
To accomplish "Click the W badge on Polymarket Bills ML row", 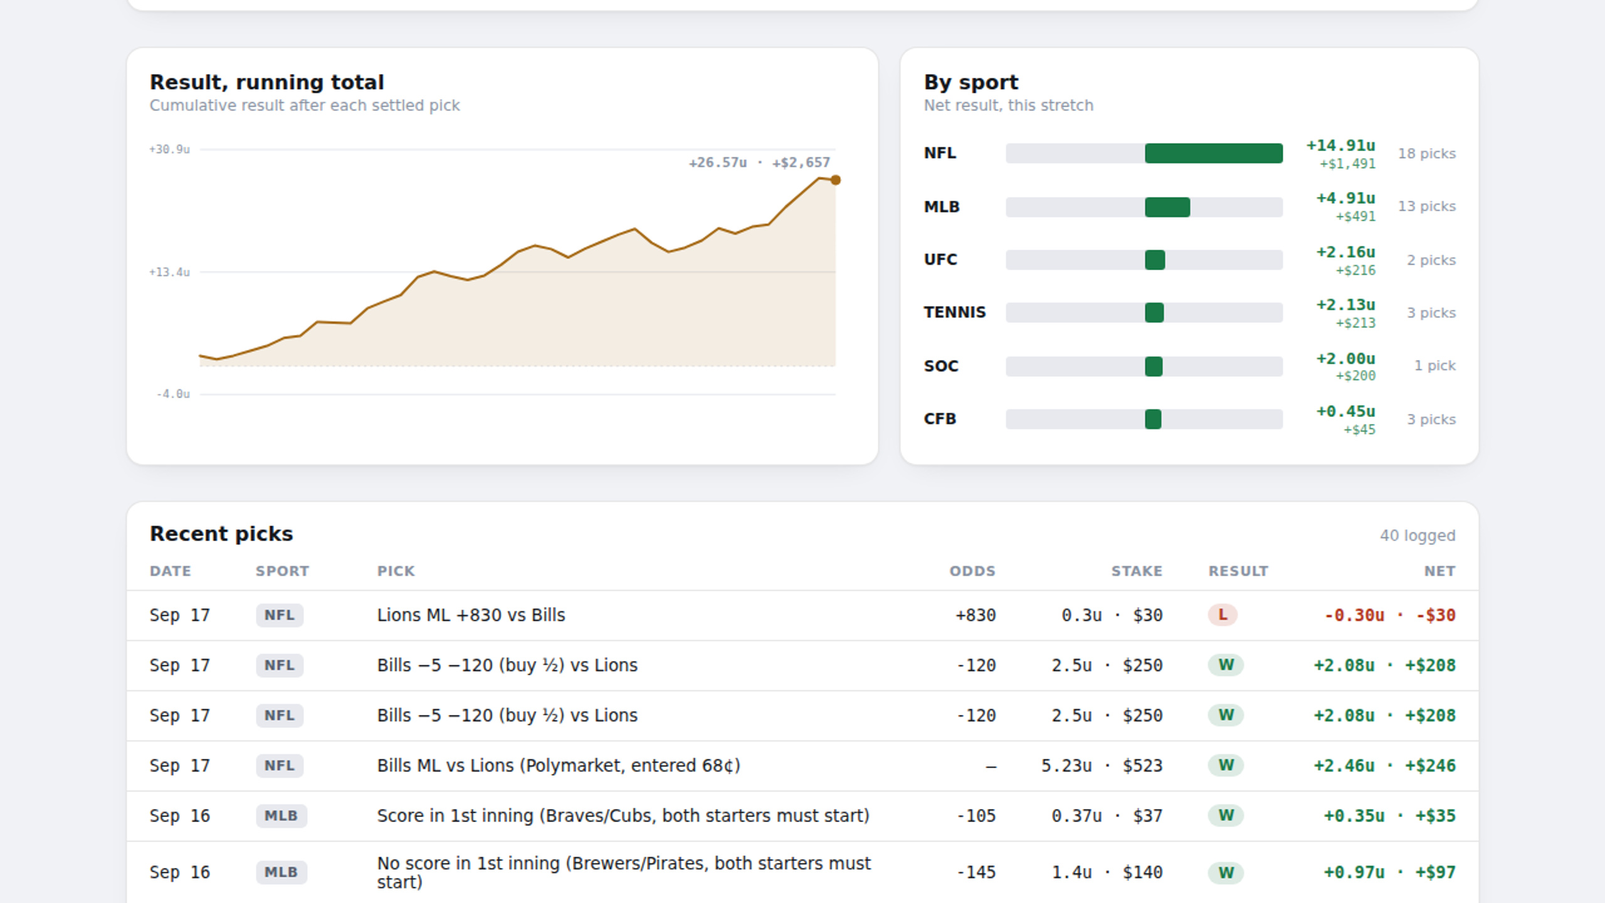I will point(1226,766).
